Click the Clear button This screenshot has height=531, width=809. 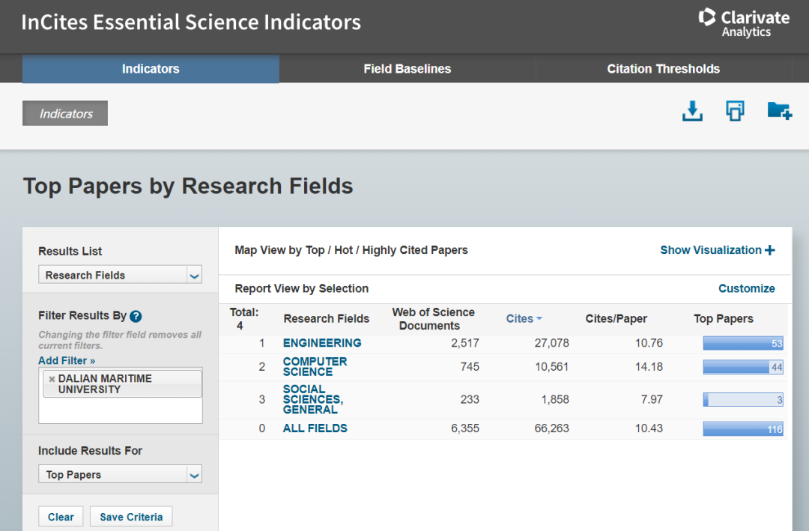(61, 517)
